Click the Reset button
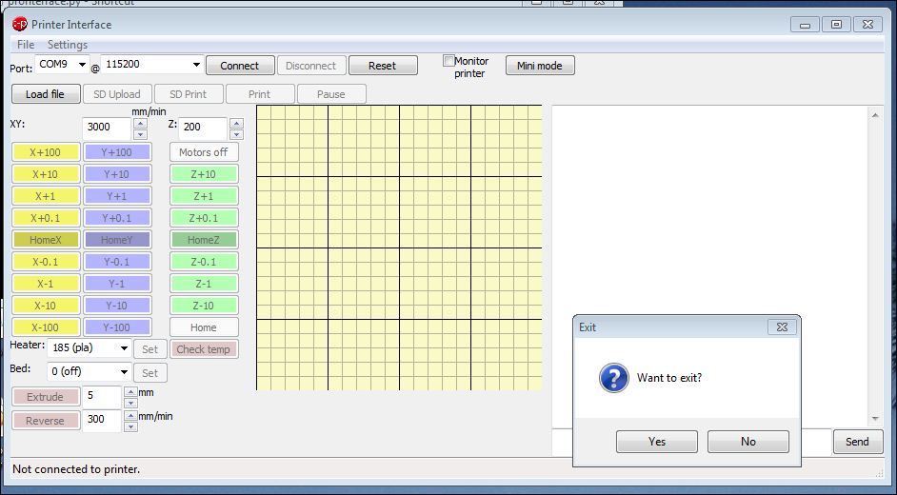 pyautogui.click(x=383, y=66)
